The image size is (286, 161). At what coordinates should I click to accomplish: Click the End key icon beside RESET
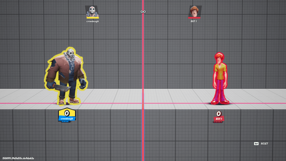click(x=256, y=143)
